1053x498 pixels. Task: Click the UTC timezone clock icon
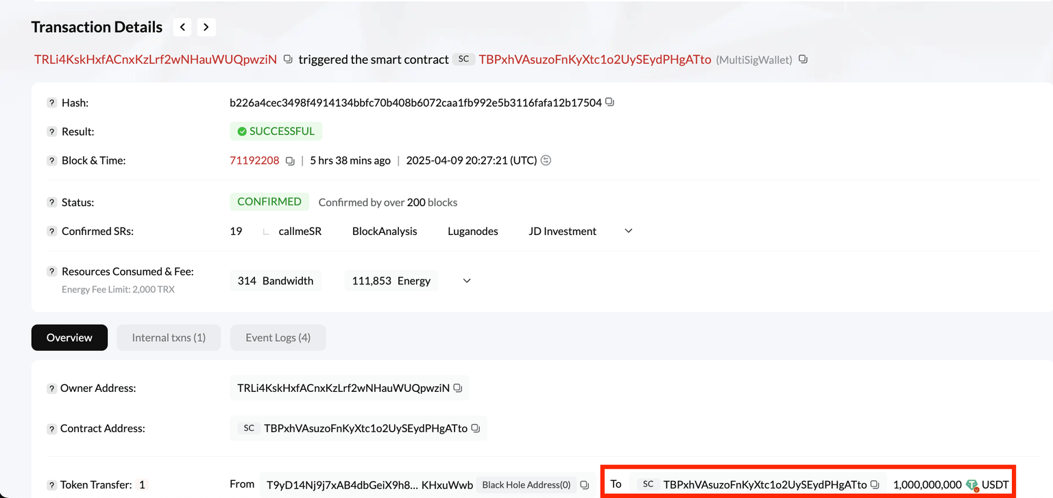545,160
